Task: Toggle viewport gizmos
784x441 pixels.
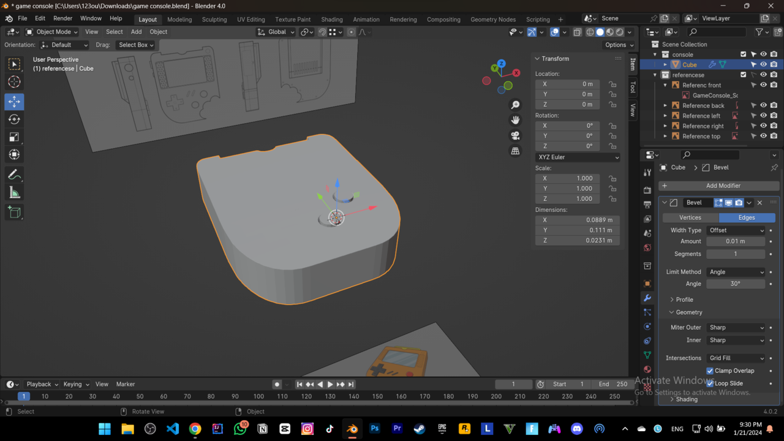Action: click(532, 32)
